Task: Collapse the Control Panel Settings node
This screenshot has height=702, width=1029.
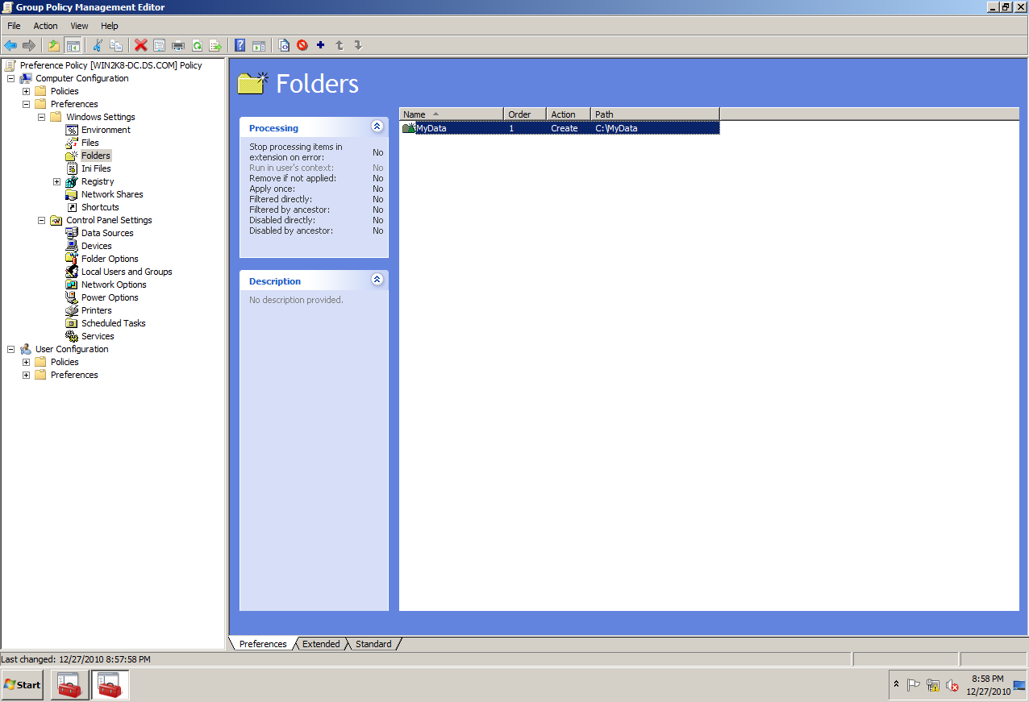Action: point(42,220)
